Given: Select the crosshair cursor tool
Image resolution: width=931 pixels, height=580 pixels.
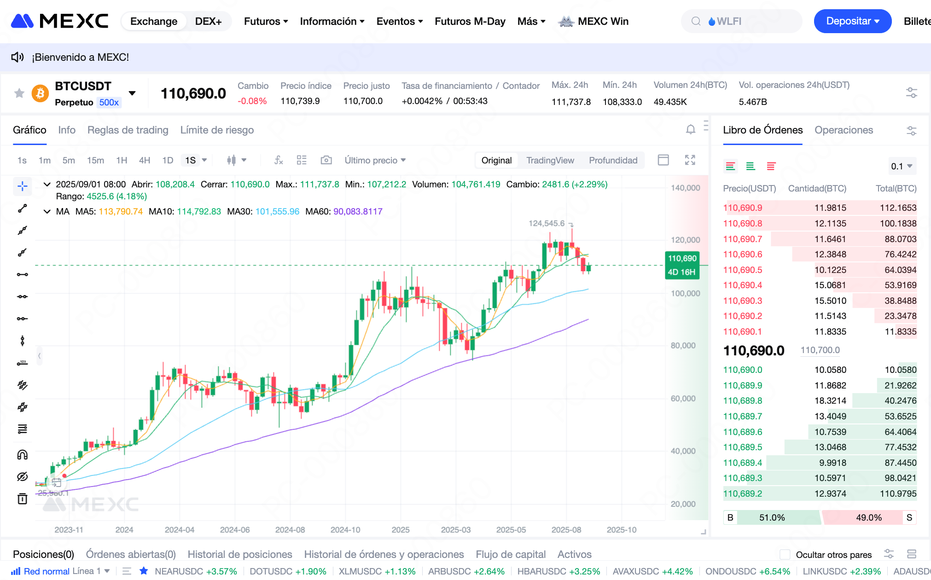Looking at the screenshot, I should (22, 186).
